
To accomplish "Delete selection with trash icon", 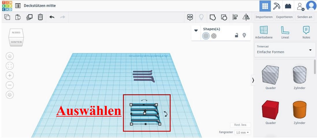I will point(40,17).
